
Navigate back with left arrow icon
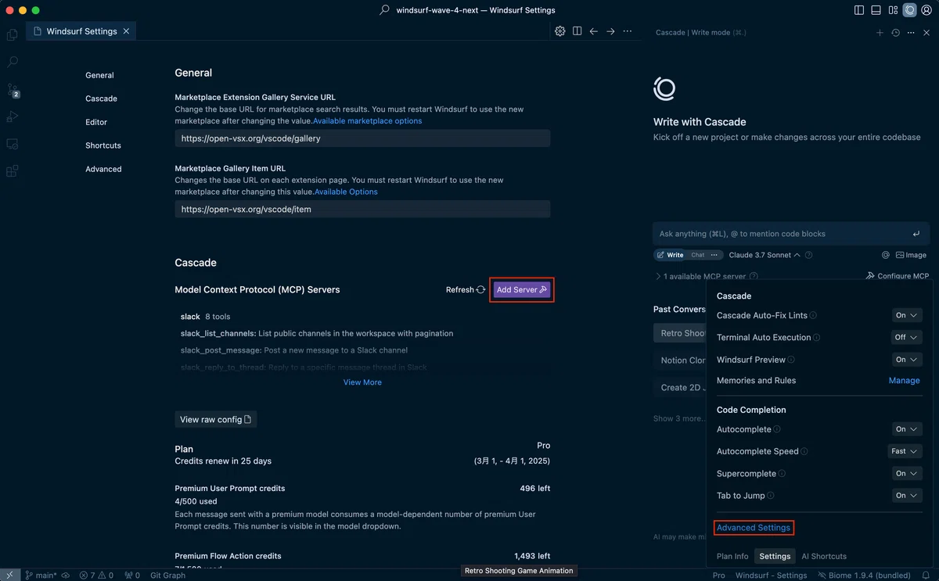pyautogui.click(x=594, y=31)
